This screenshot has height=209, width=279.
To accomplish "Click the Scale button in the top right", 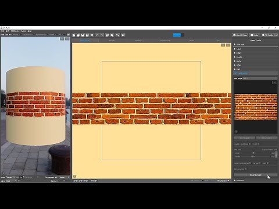I will [x=255, y=35].
